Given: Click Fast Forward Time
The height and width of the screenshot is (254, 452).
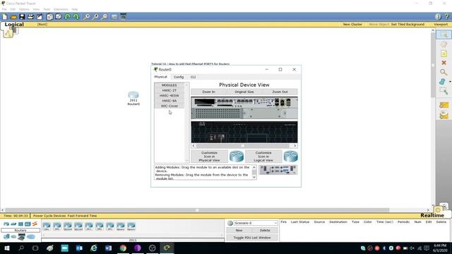Looking at the screenshot, I should coord(82,216).
